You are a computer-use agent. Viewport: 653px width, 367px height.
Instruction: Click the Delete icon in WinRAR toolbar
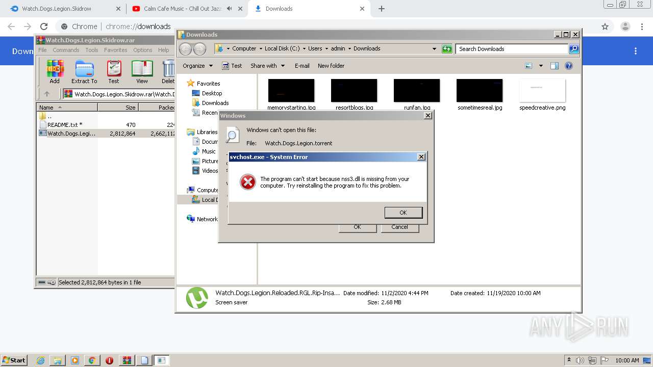[x=168, y=71]
